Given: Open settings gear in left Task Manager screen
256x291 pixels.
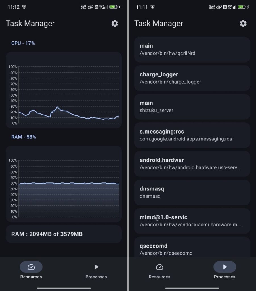Looking at the screenshot, I should (x=115, y=24).
